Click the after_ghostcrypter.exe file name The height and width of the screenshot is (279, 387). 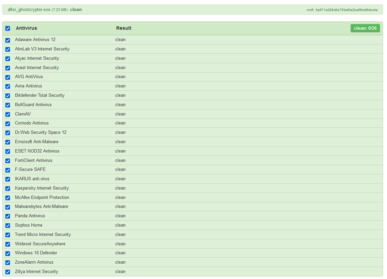(x=29, y=10)
